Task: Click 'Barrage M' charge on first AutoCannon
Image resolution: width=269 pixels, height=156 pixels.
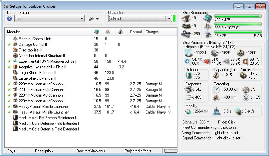Action: click(x=153, y=84)
